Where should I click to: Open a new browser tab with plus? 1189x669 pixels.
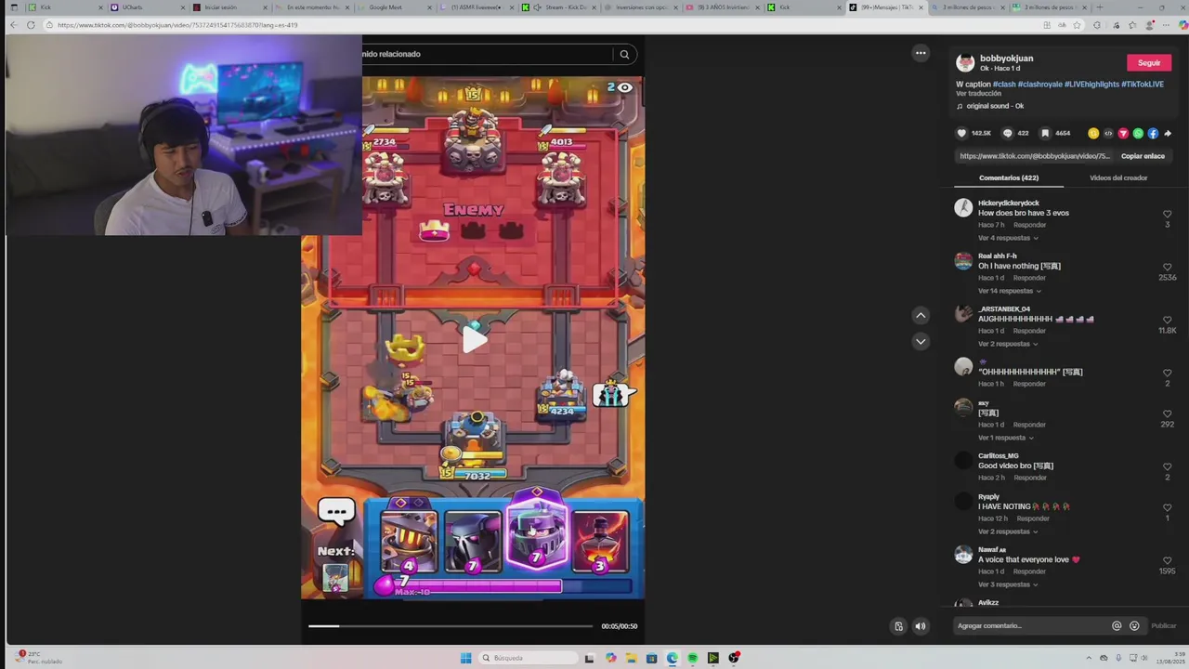[x=1099, y=7]
